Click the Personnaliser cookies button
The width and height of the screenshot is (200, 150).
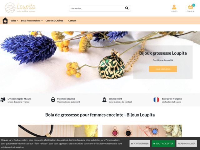(x=187, y=143)
